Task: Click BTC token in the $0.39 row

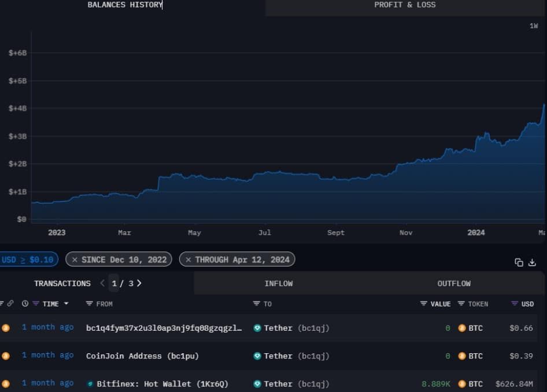Action: tap(471, 356)
